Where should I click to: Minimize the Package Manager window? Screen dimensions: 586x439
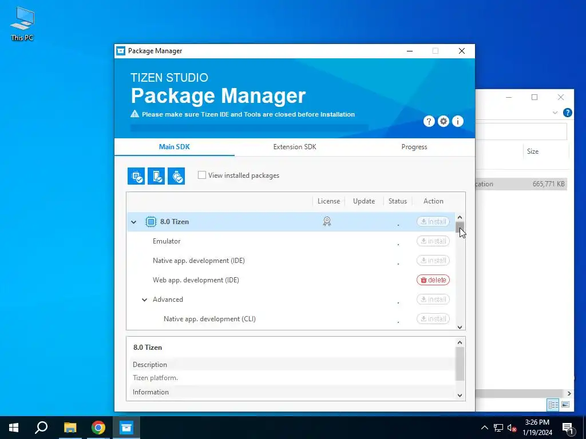(410, 51)
